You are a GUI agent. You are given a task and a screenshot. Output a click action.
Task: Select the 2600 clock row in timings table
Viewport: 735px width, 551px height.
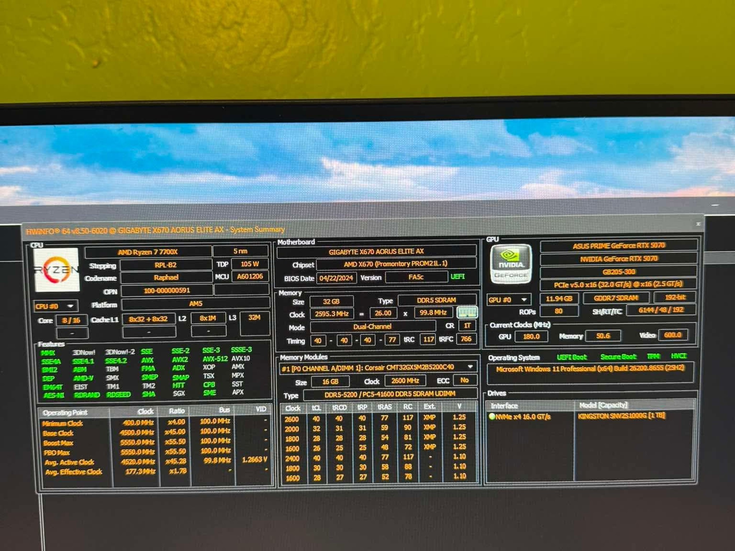coord(378,418)
